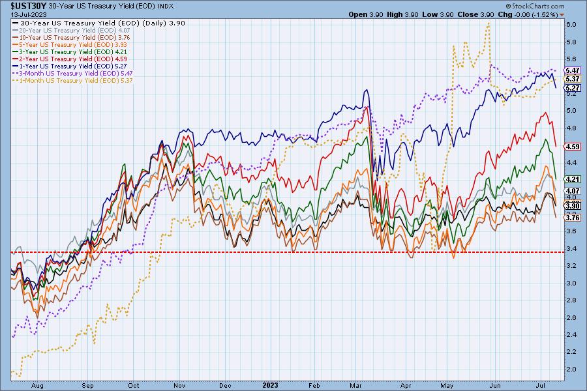587x391 pixels.
Task: Click the 3.76 value tag on price axis
Action: coord(573,218)
